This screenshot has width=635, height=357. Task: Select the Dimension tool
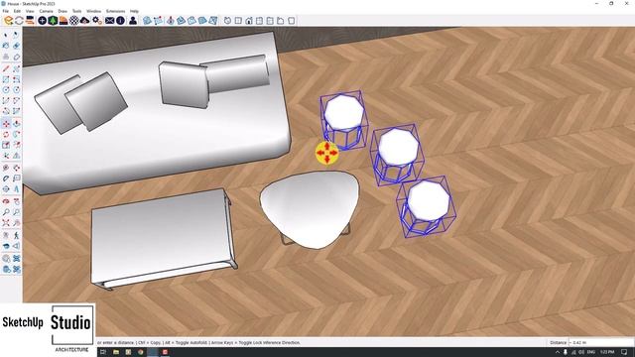(17, 168)
